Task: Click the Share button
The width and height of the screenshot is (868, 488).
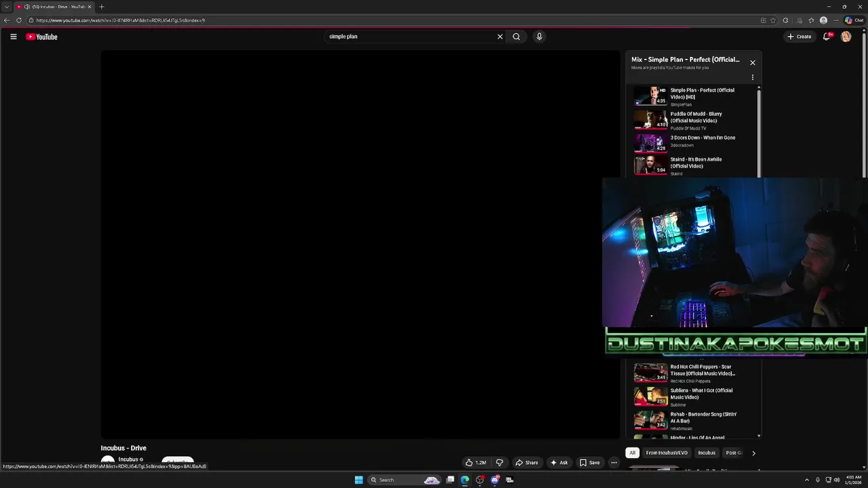Action: point(526,462)
